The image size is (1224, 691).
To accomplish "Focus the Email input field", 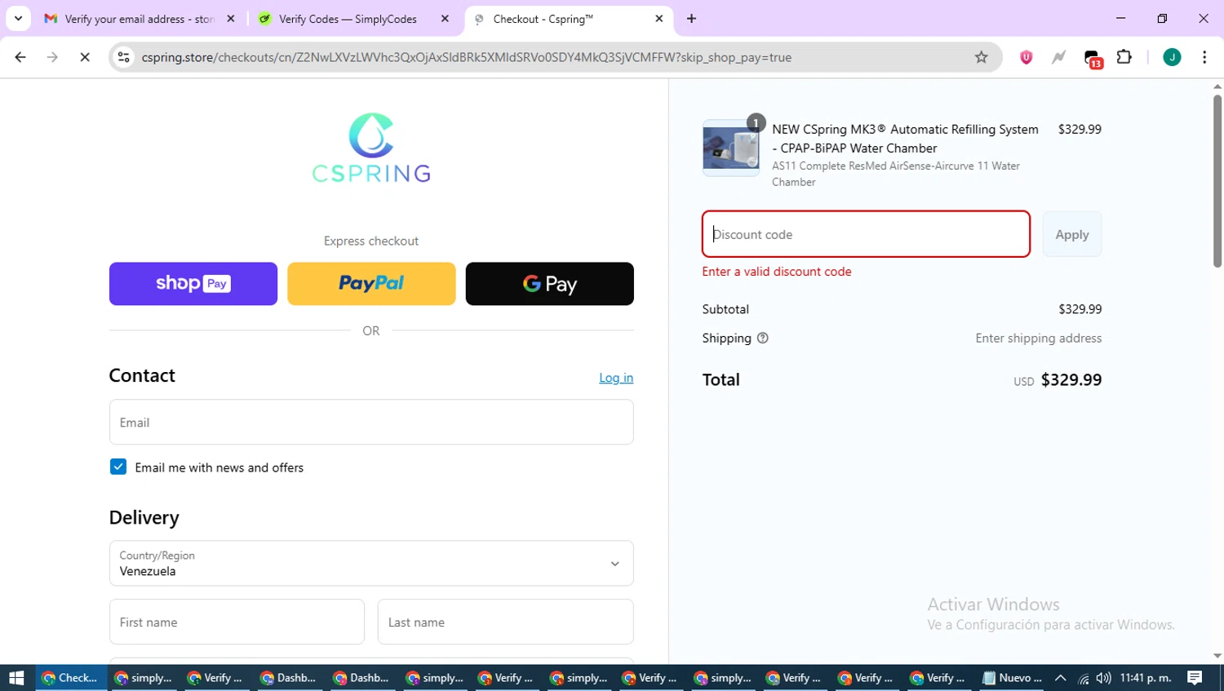I will [x=371, y=422].
